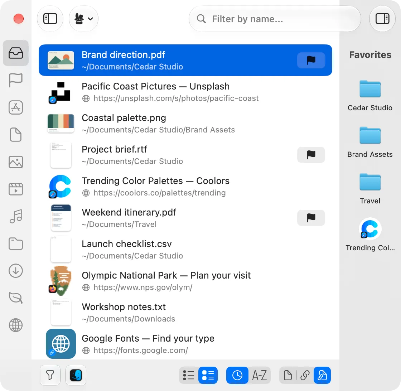Viewport: 401px width, 391px height.
Task: Click Brand direction.pdf thumbnail
Action: 61,60
